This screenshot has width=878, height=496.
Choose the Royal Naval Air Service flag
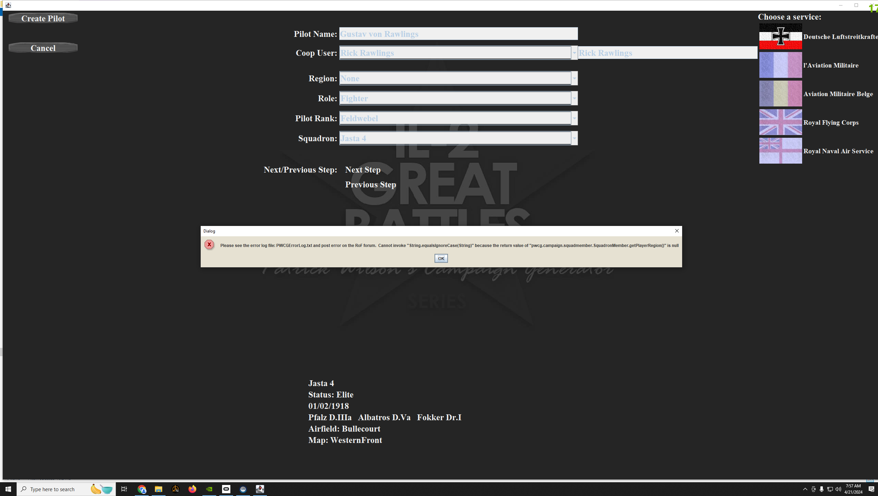(x=780, y=151)
